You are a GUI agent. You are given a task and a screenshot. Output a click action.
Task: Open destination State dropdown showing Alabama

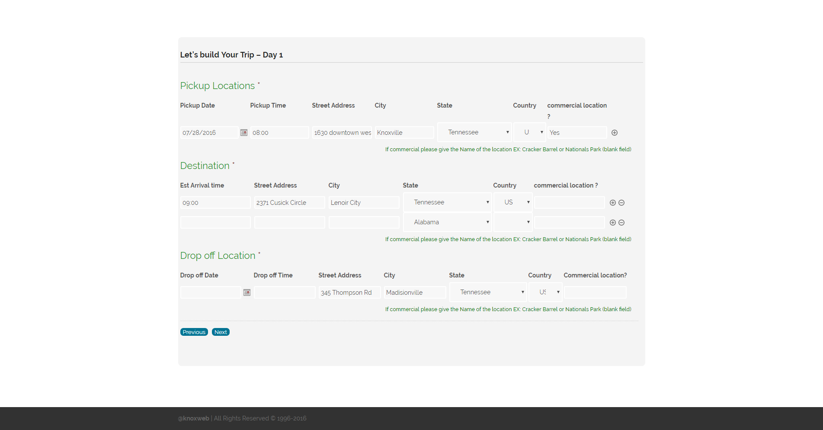(x=448, y=222)
